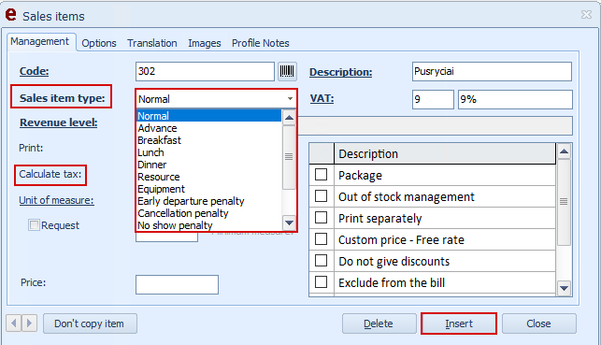
Task: Switch to the Images tab
Action: tap(205, 43)
